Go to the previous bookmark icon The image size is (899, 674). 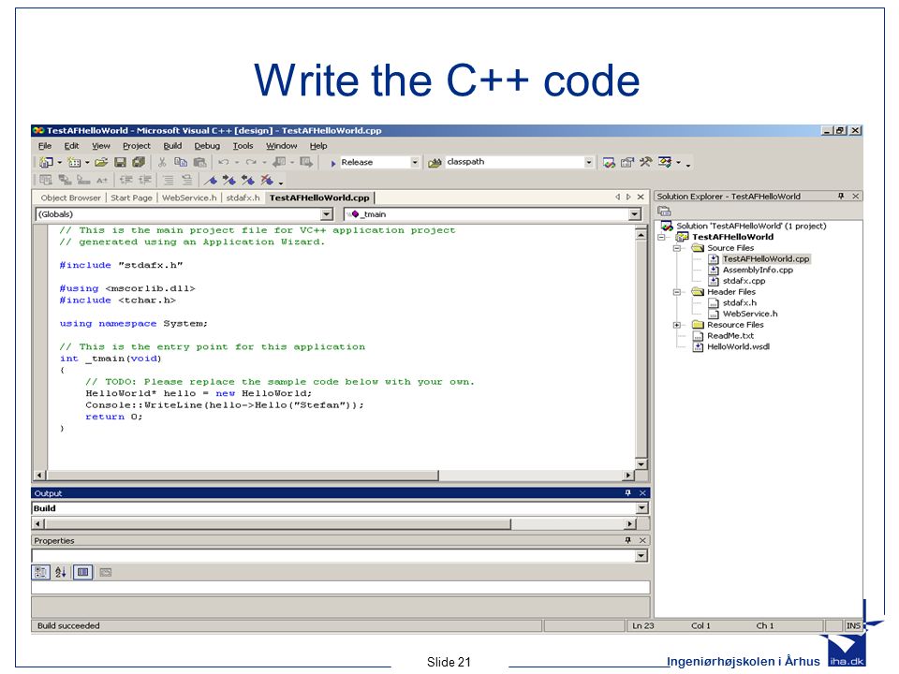247,181
